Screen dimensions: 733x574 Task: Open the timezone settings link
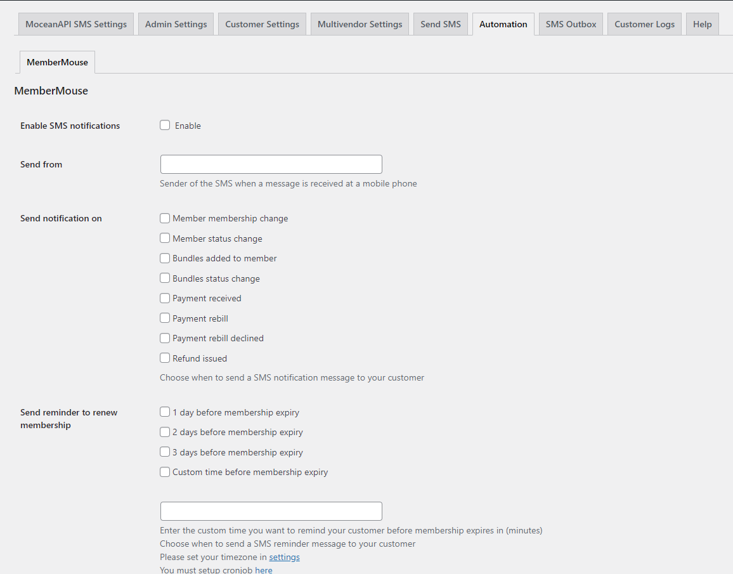284,557
